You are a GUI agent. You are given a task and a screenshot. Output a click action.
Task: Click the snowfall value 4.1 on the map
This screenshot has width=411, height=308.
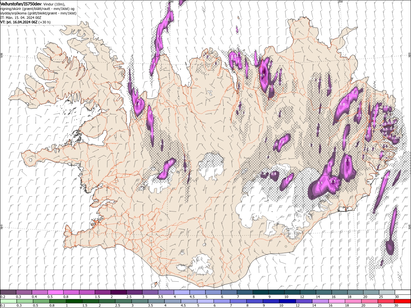262,76
